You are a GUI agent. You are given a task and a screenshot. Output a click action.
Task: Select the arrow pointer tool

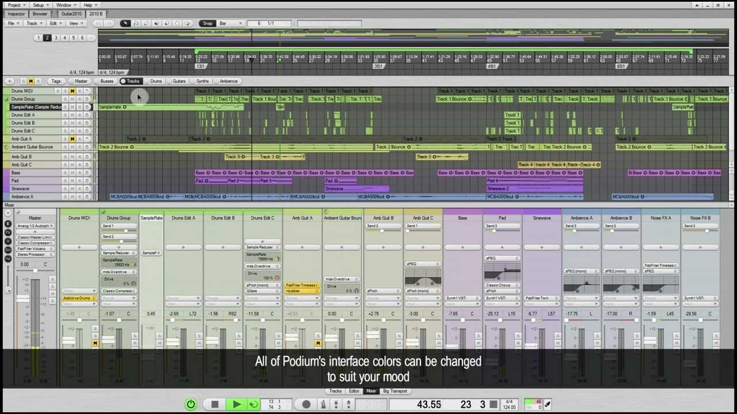(125, 24)
